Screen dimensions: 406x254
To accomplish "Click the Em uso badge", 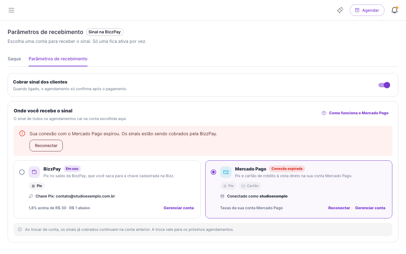I will [x=72, y=169].
